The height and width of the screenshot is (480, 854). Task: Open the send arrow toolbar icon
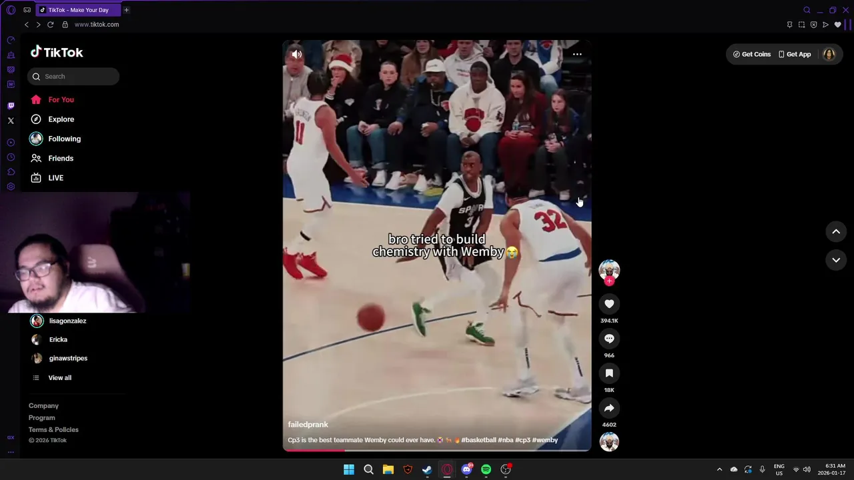pyautogui.click(x=825, y=25)
